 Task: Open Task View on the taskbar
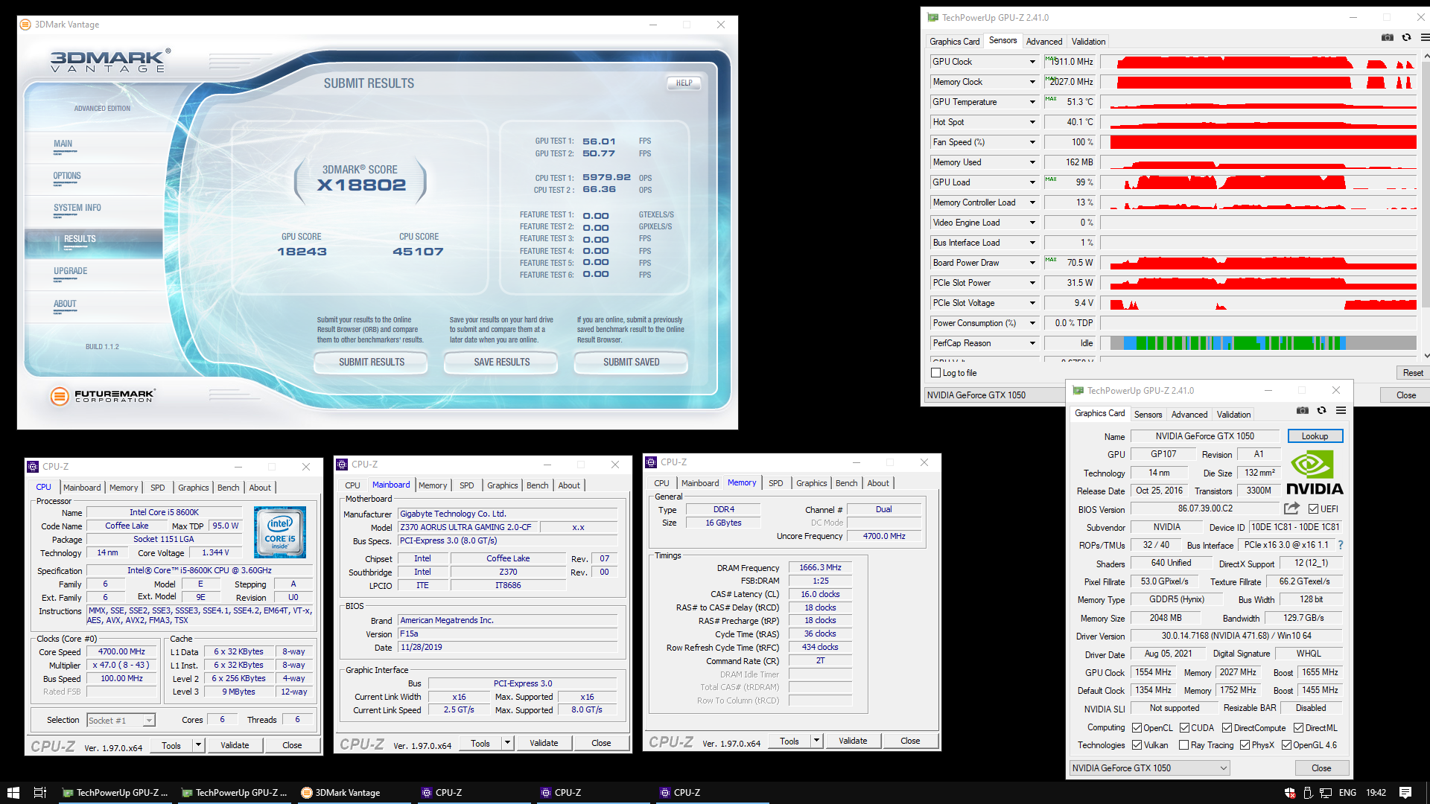tap(40, 793)
